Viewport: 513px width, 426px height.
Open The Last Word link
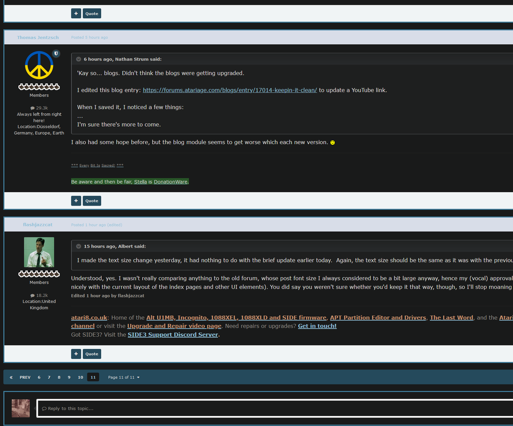[451, 317]
